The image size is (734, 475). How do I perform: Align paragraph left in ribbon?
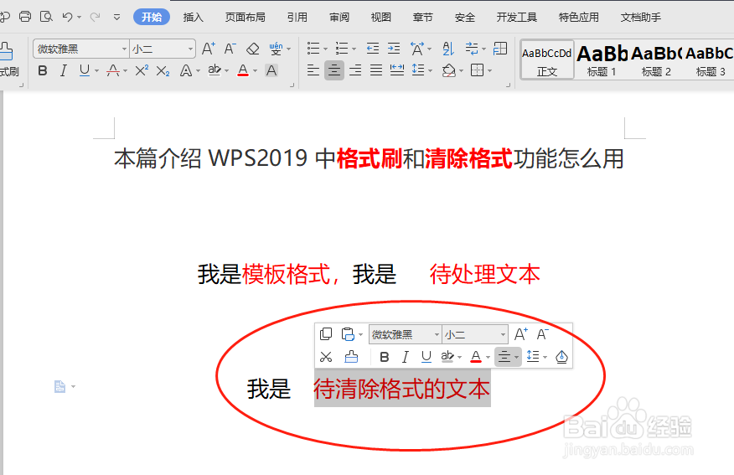click(x=313, y=70)
